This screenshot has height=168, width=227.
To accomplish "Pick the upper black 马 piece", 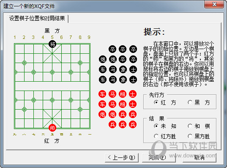I will pyautogui.click(x=113, y=69).
